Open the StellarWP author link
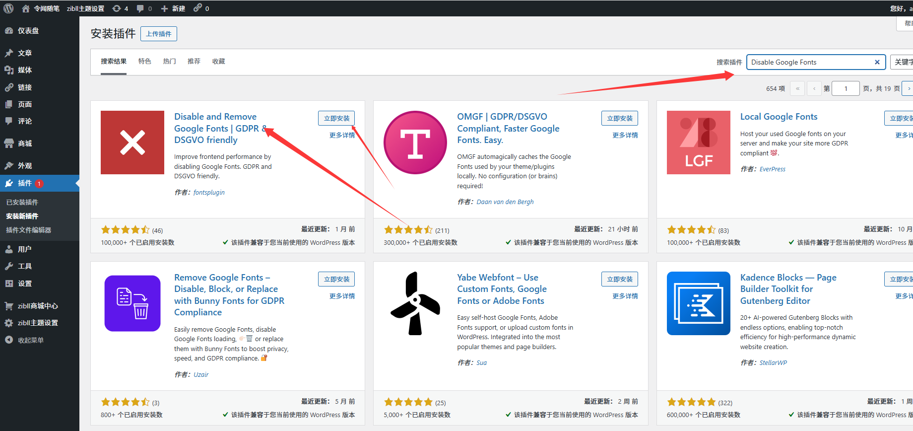 tap(773, 363)
